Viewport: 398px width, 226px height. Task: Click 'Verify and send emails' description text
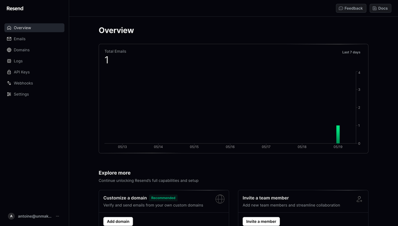[x=153, y=205]
